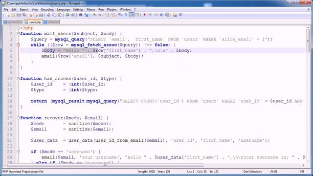Undo the last edit with the green arrow
This screenshot has height=176, width=313.
(67, 15)
